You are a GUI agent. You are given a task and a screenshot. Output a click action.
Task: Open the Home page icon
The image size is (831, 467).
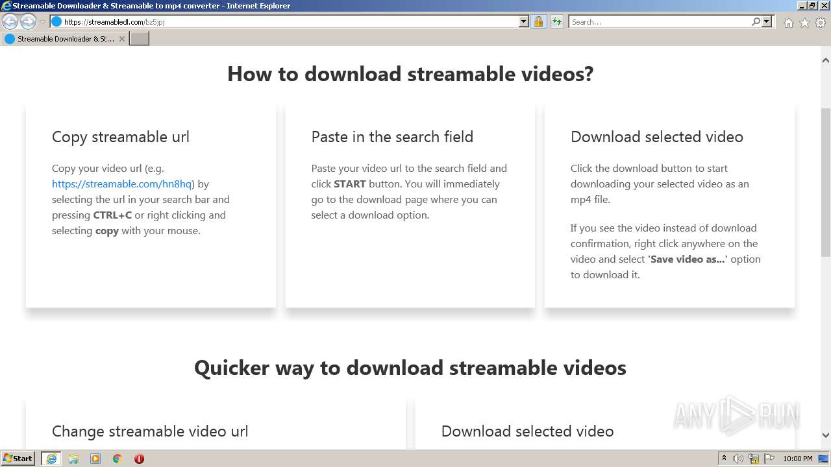(x=788, y=23)
